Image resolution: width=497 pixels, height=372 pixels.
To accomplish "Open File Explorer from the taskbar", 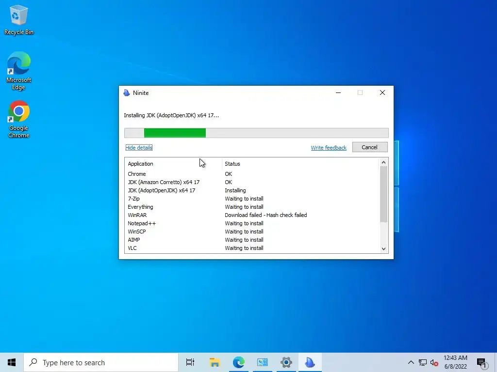I will 215,362.
